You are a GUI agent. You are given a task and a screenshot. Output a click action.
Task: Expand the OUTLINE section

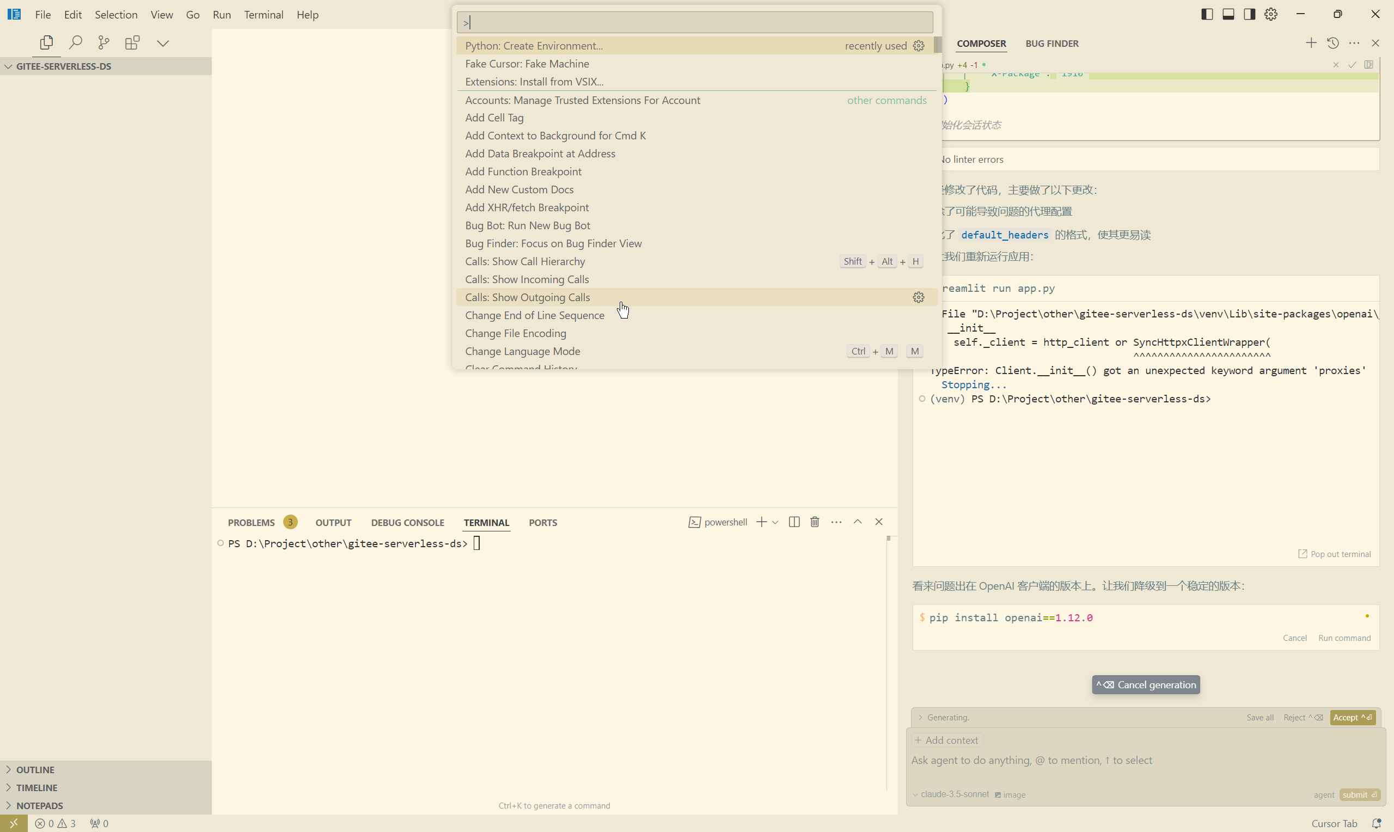pyautogui.click(x=35, y=769)
